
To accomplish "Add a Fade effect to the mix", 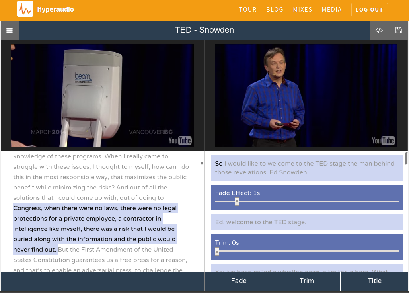I will click(x=239, y=281).
